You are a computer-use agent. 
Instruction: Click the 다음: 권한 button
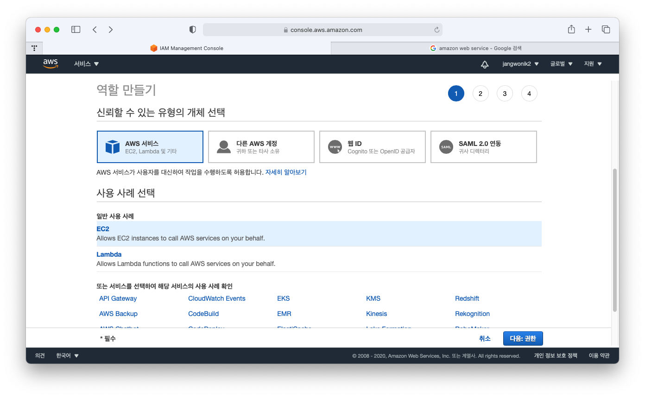click(523, 339)
